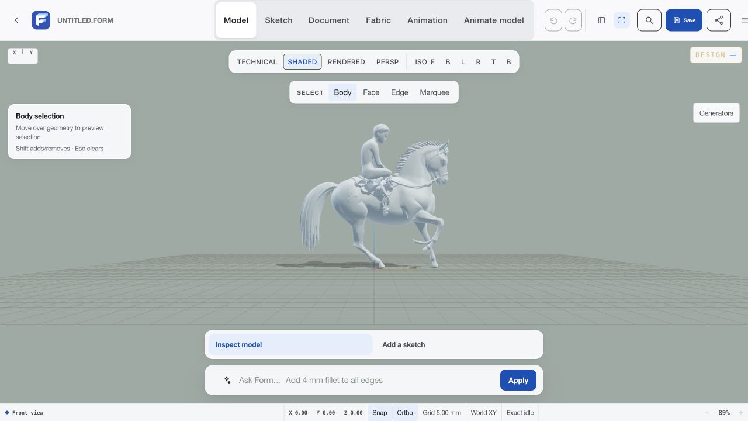
Task: Toggle fullscreen viewport frame icon
Action: [x=622, y=20]
